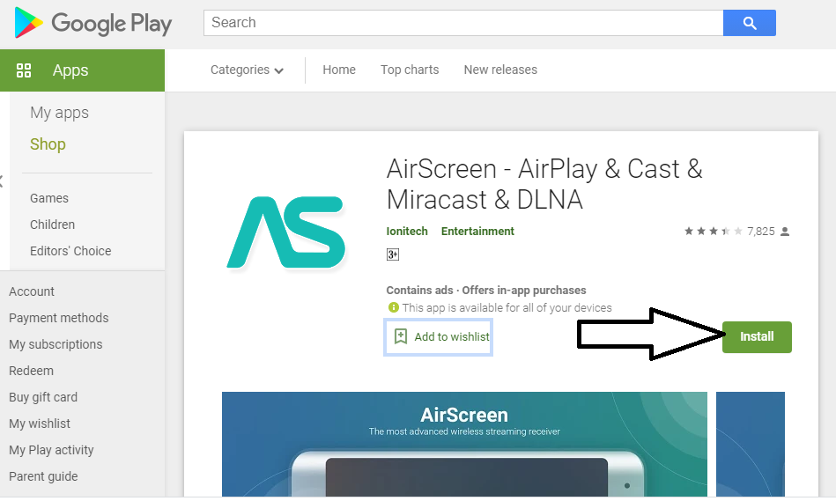Click the wishlist bookmark icon
The height and width of the screenshot is (501, 836).
coord(401,336)
